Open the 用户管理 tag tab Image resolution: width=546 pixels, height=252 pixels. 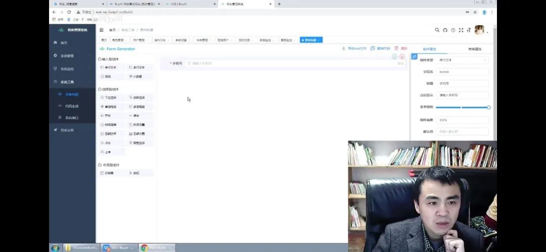[x=141, y=40]
